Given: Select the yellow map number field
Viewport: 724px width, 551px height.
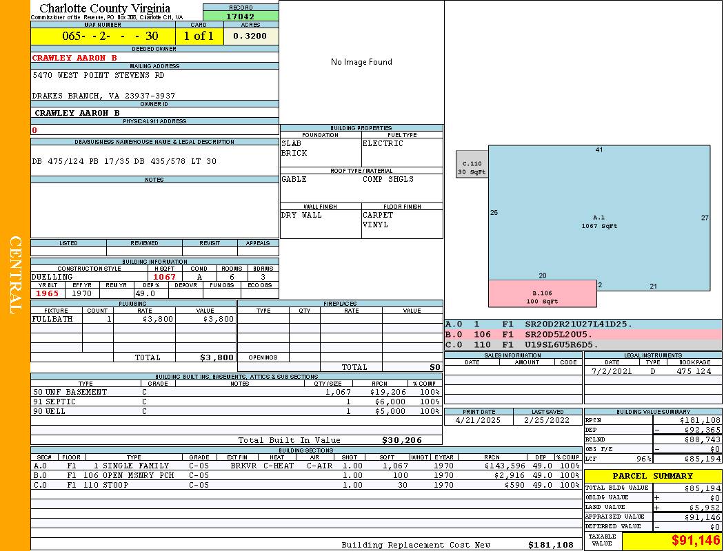Looking at the screenshot, I should pos(103,36).
